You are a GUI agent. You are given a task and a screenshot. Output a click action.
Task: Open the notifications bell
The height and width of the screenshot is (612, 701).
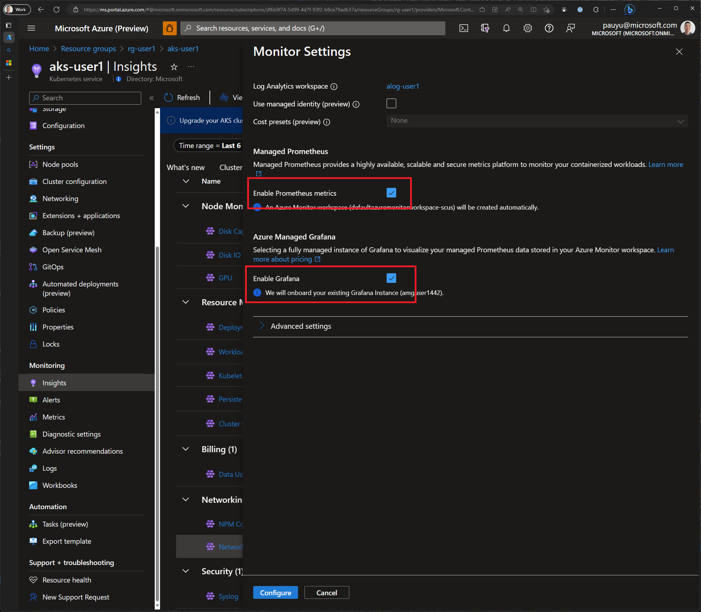506,28
